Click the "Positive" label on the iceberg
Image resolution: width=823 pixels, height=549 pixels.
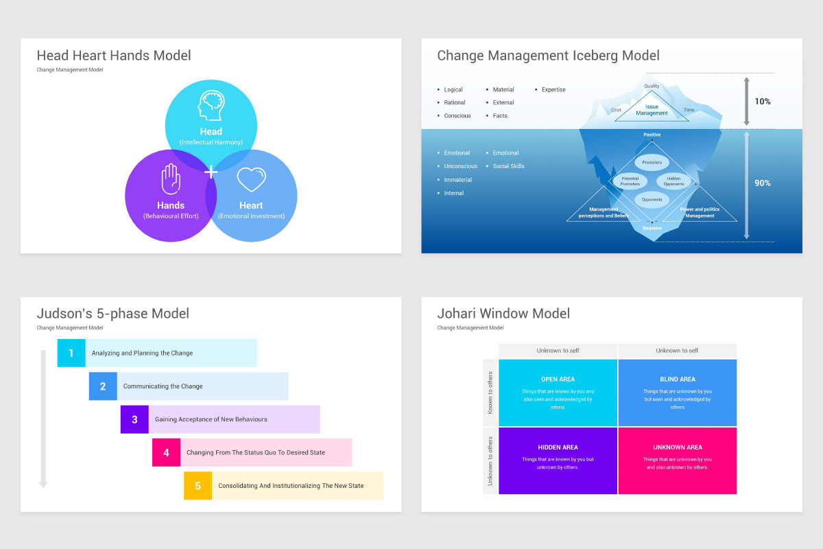[652, 135]
